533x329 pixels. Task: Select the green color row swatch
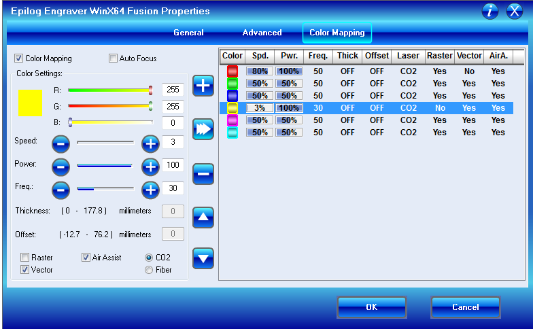point(233,84)
